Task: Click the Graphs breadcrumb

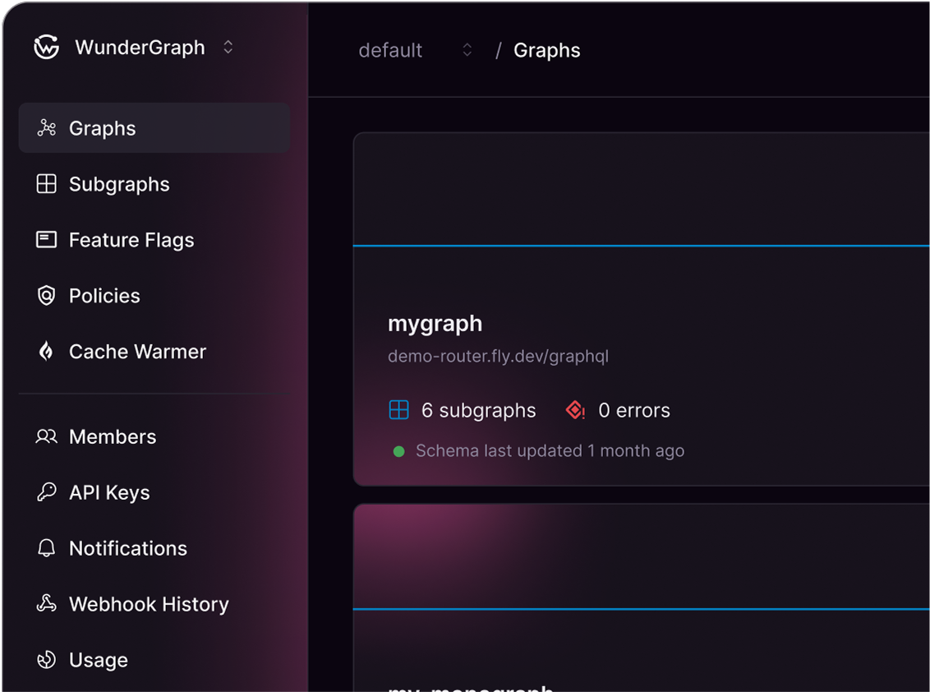Action: pos(547,50)
